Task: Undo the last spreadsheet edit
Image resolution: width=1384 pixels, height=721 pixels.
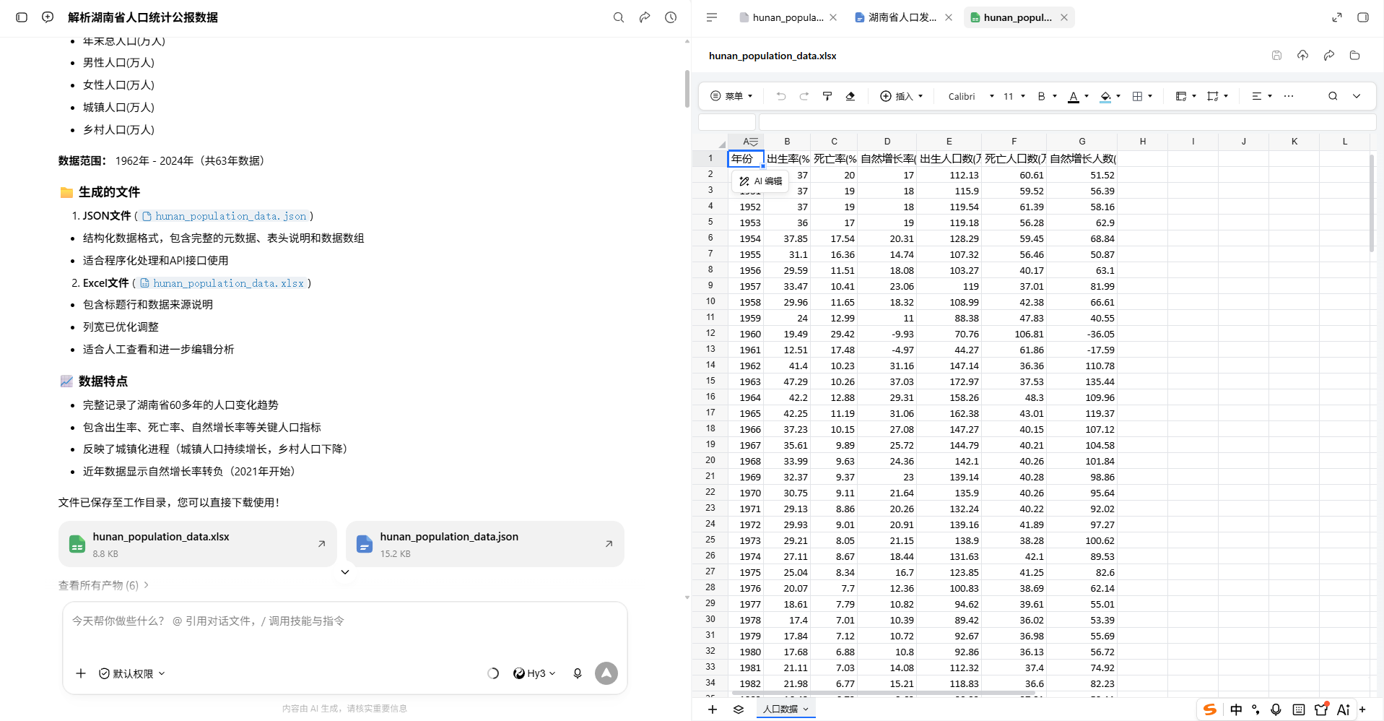Action: click(x=780, y=96)
